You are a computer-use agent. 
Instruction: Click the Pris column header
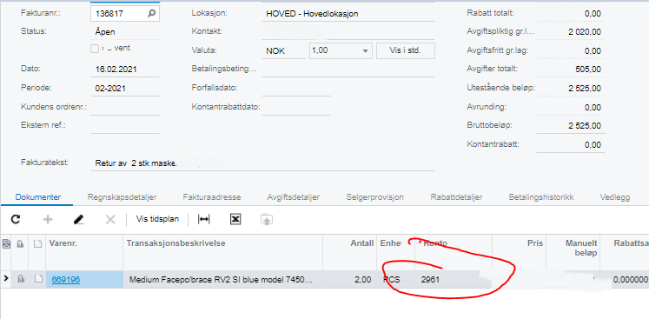pyautogui.click(x=519, y=252)
